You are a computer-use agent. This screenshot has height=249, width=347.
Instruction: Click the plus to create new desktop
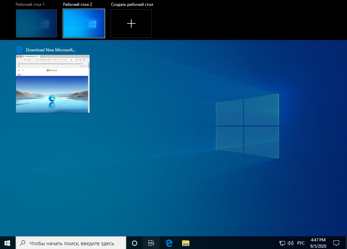pyautogui.click(x=131, y=23)
